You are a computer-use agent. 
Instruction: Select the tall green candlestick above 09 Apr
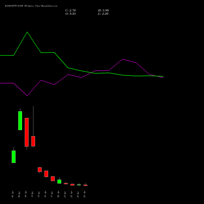point(20,121)
